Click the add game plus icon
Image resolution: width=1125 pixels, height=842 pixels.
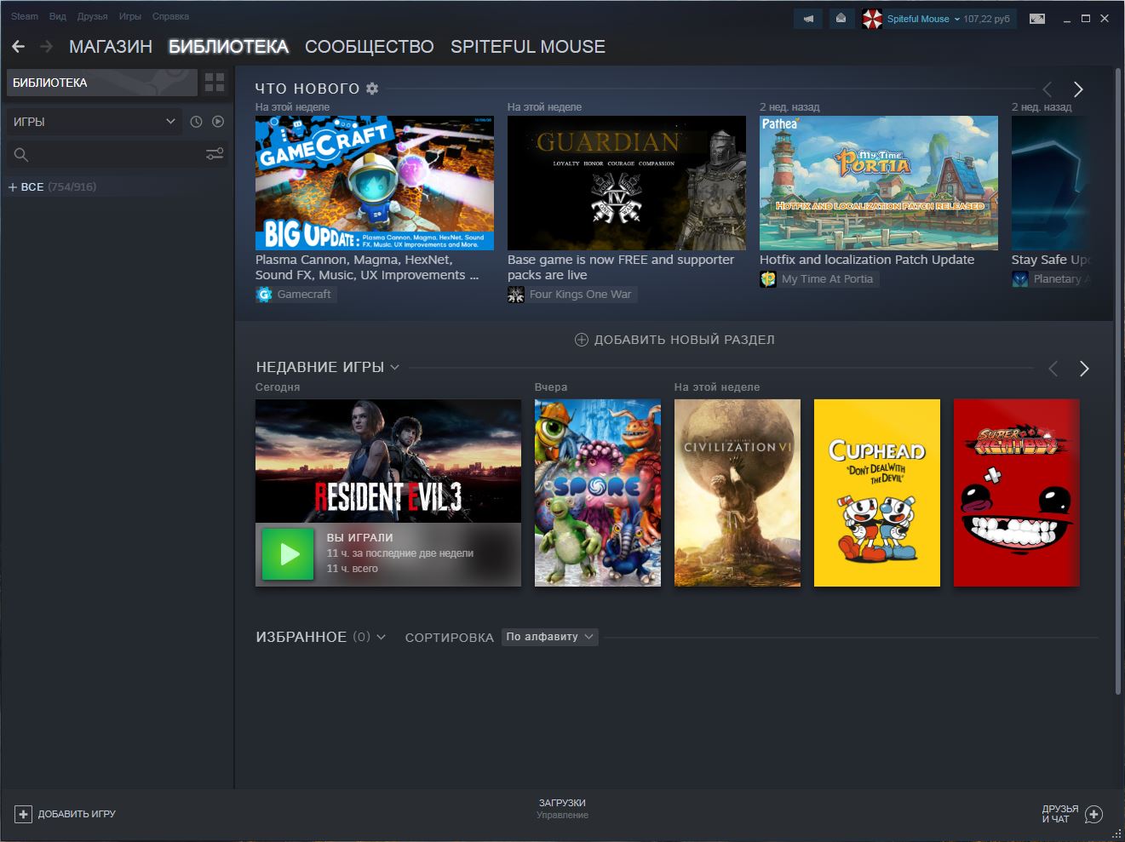coord(24,815)
